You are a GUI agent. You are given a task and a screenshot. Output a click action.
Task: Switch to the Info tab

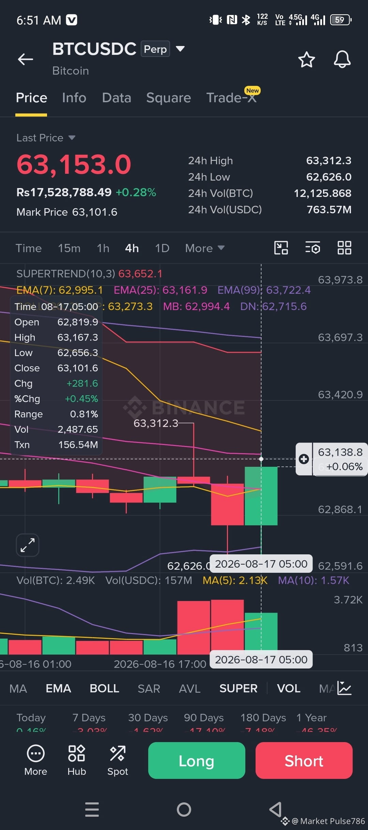(x=74, y=98)
